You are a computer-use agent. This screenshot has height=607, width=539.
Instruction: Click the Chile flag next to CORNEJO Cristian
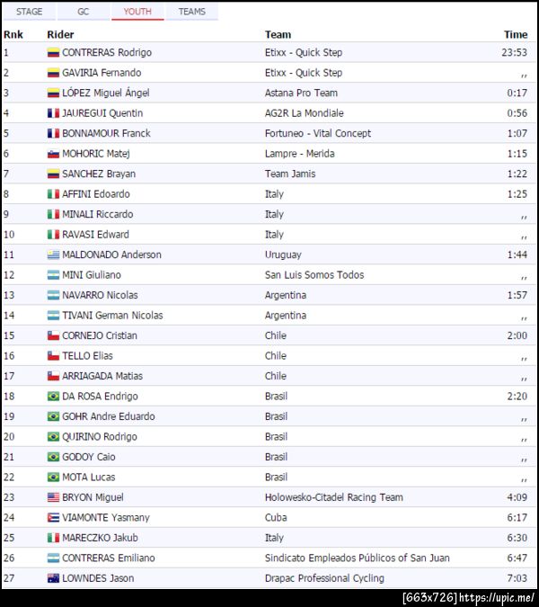pyautogui.click(x=53, y=335)
